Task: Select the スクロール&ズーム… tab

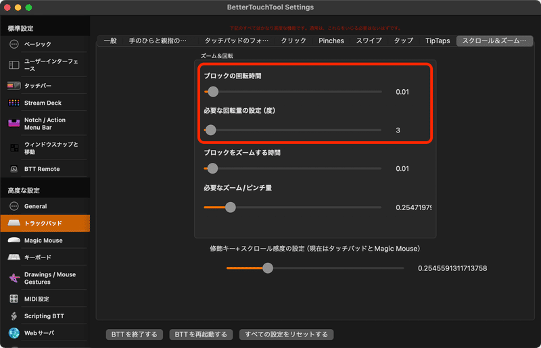Action: pos(494,41)
